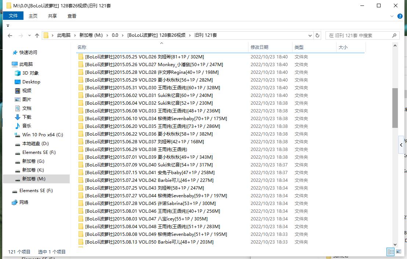407x259 pixels.
Task: Select 新加卷 (K:) drive
Action: pos(33,170)
